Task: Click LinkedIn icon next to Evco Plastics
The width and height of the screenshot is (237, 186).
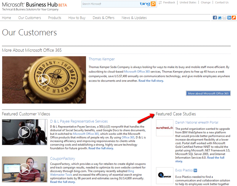Action: (195, 170)
